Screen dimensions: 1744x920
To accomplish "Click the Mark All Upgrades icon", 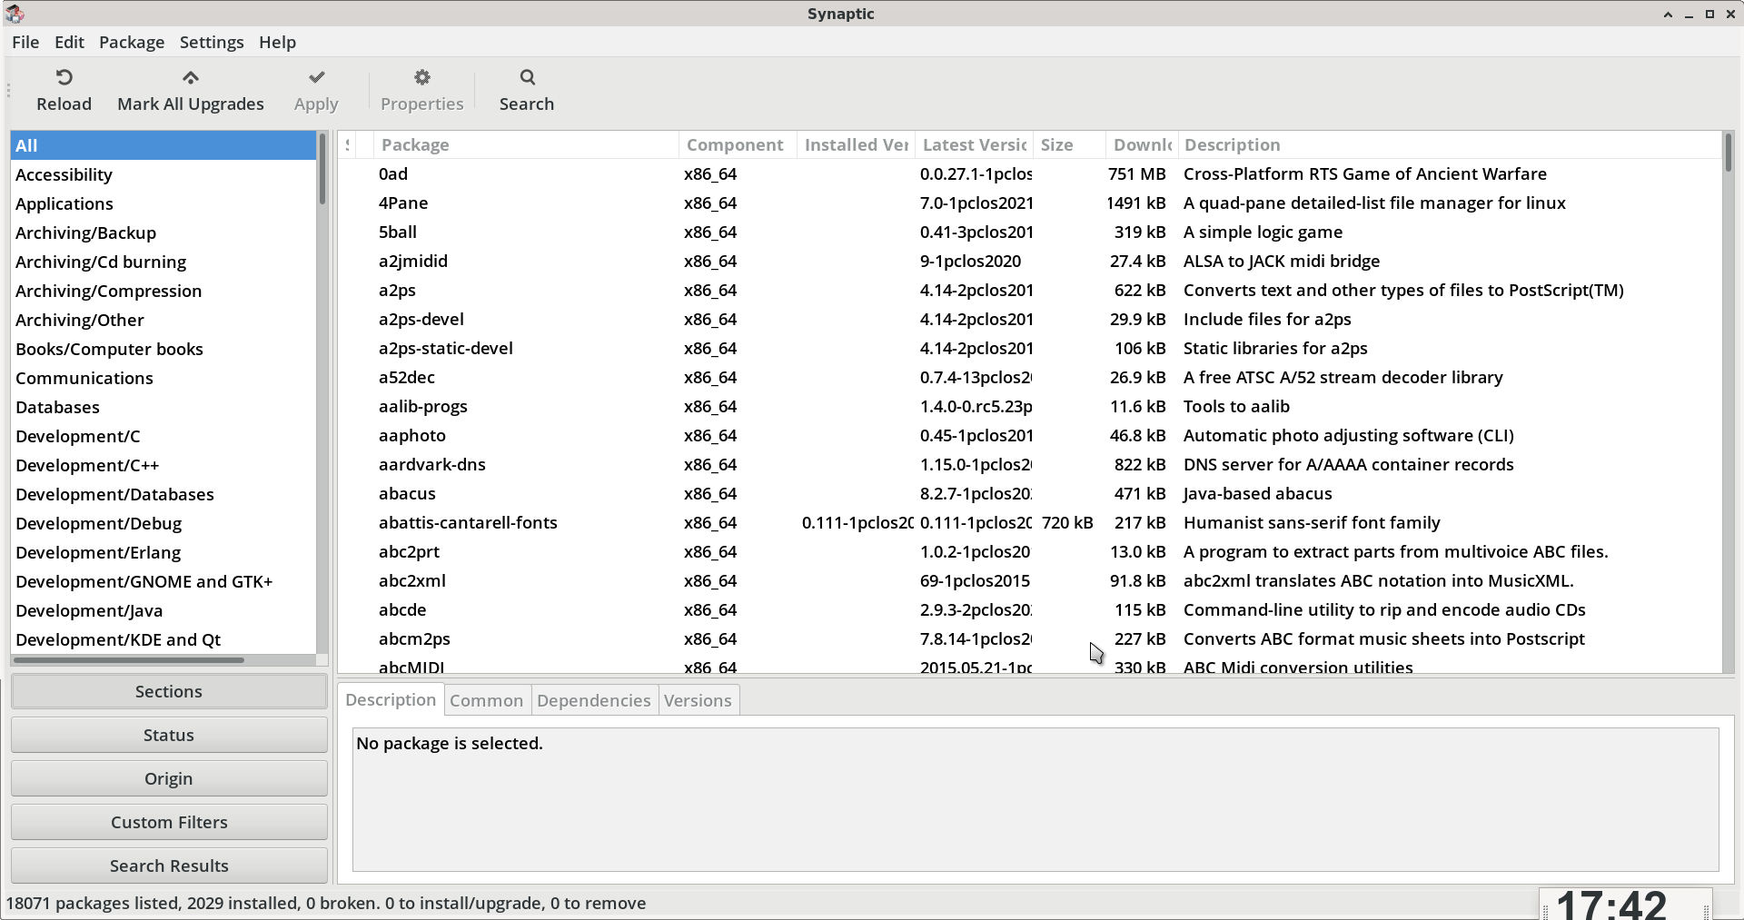I will pyautogui.click(x=190, y=78).
